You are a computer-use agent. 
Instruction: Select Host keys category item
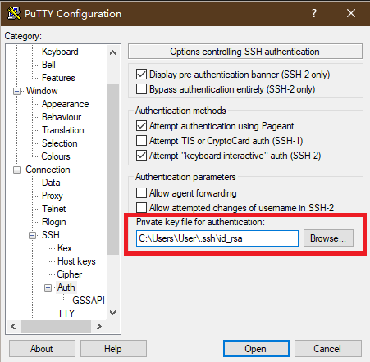click(76, 261)
